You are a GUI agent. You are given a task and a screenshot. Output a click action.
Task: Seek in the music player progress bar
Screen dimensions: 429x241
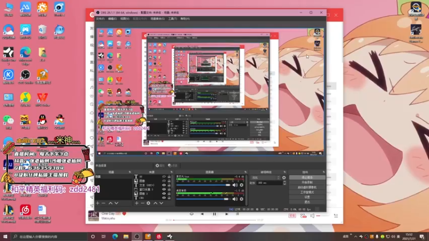click(x=214, y=220)
